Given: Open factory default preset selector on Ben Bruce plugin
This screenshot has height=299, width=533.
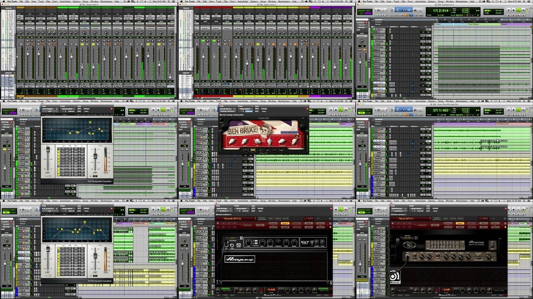Looking at the screenshot, I should click(246, 109).
